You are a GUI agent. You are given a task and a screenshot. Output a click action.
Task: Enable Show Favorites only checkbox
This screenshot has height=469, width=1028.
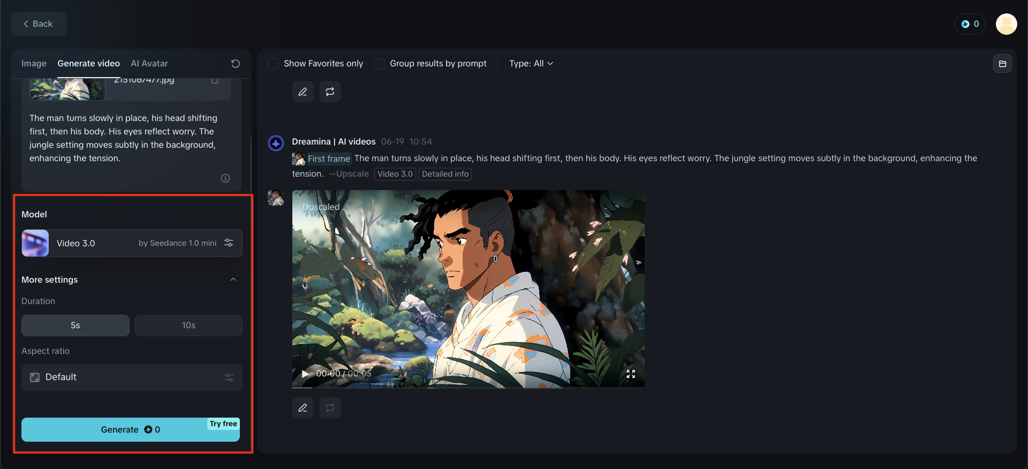(273, 64)
